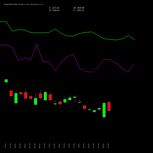This screenshot has height=153, width=153.
Task: Click the 26 Dec date label
Action: [x=99, y=146]
